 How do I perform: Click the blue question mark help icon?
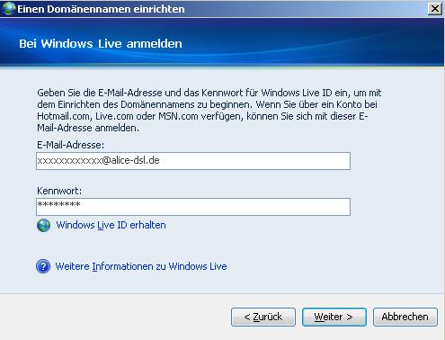click(x=43, y=266)
